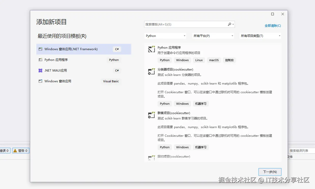The width and height of the screenshot is (315, 189).
Task: Close the 添加新项目 dialog
Action: (x=283, y=14)
